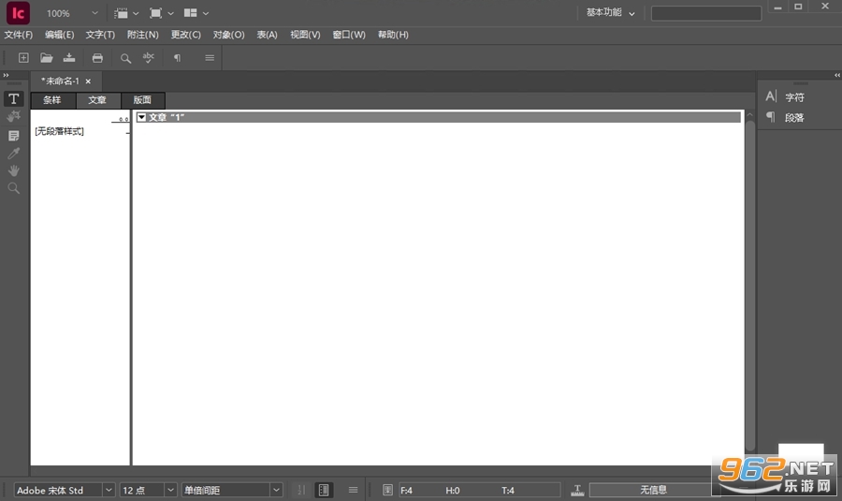The width and height of the screenshot is (842, 501).
Task: Click the New document toolbar icon
Action: (23, 57)
